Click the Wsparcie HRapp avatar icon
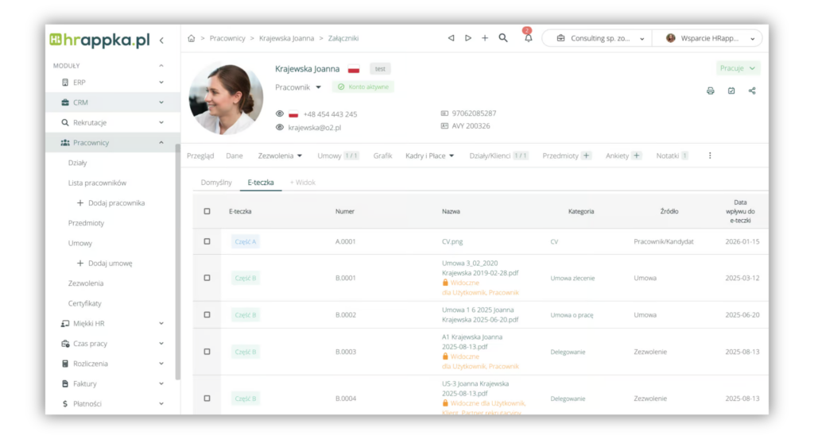 coord(671,38)
